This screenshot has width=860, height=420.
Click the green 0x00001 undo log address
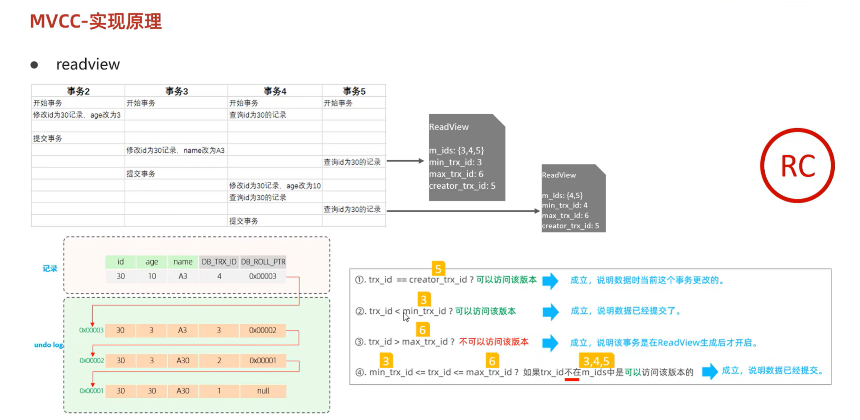[x=91, y=390]
